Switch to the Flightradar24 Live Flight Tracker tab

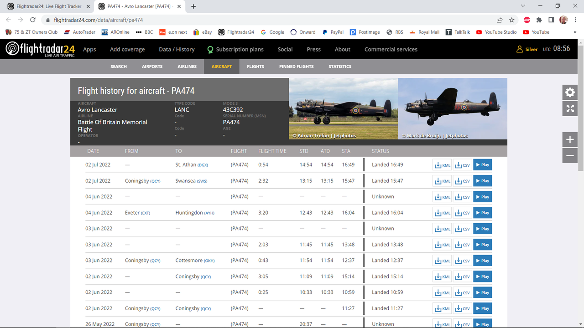[47, 6]
